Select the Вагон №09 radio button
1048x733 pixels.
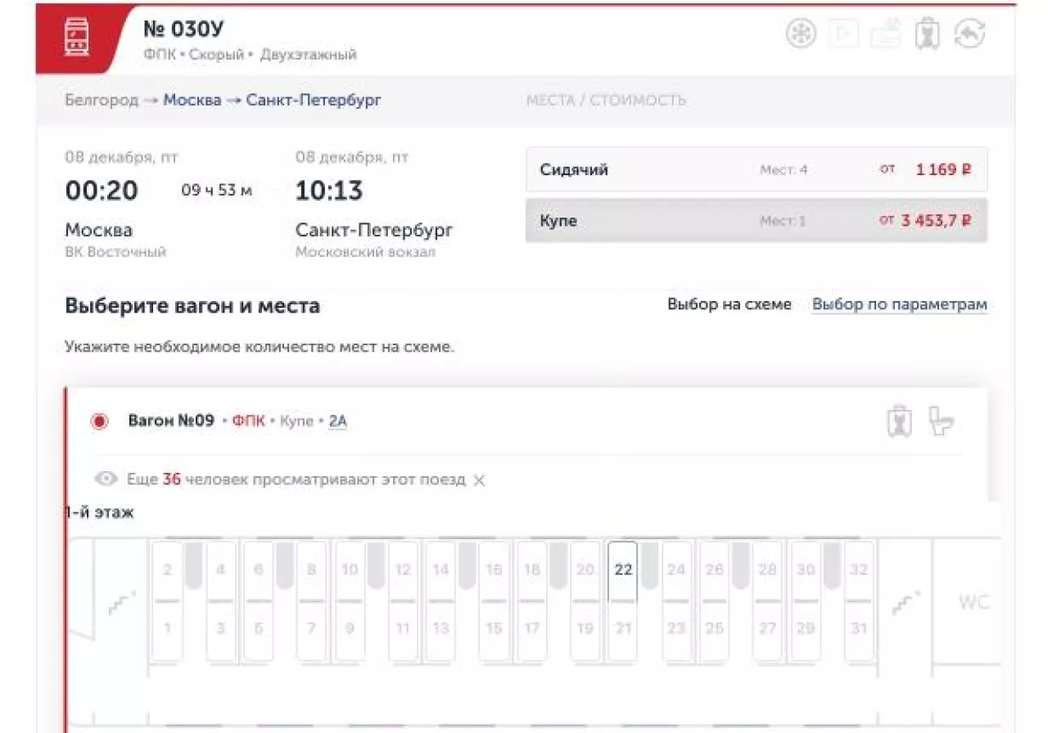[100, 421]
